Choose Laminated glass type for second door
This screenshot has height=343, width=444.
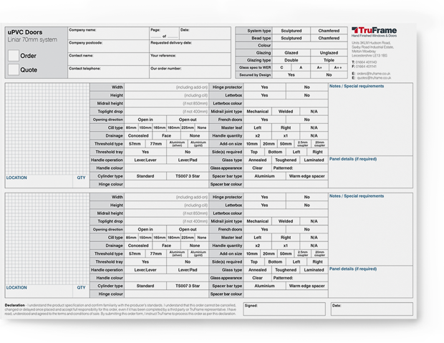pyautogui.click(x=314, y=270)
